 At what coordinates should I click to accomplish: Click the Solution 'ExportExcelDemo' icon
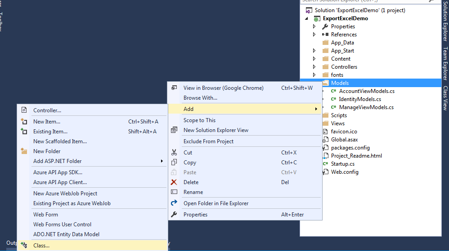[309, 11]
